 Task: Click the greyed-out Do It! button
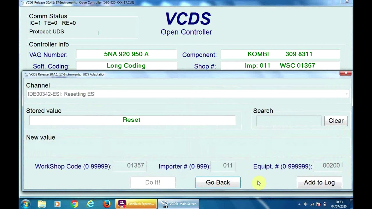[153, 182]
